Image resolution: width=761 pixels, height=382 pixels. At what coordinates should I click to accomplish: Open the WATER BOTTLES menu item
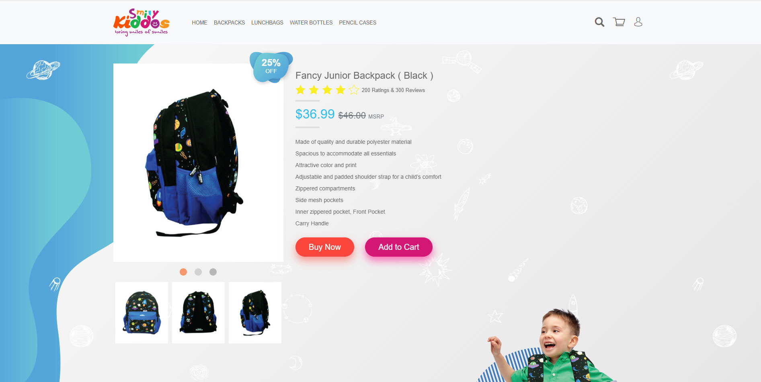311,22
